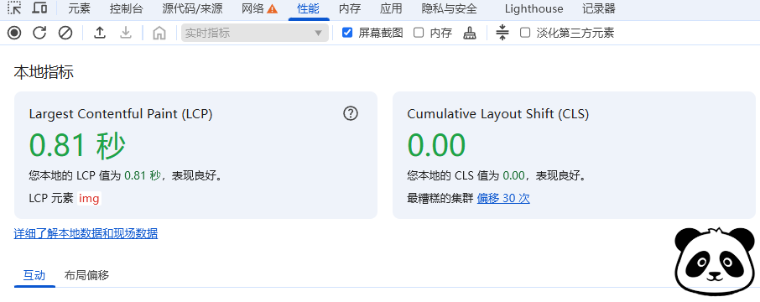Click the Cumulative Layout Shift (CLS) heading
Viewport: 760px width, 302px height.
(497, 114)
